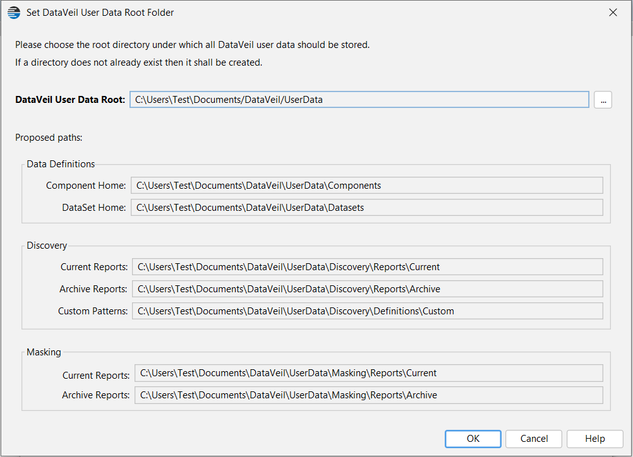The width and height of the screenshot is (633, 457).
Task: Click 'If a directory does not already exist' text
Action: coord(139,62)
